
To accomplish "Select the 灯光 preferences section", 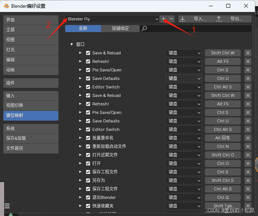I will (31, 50).
